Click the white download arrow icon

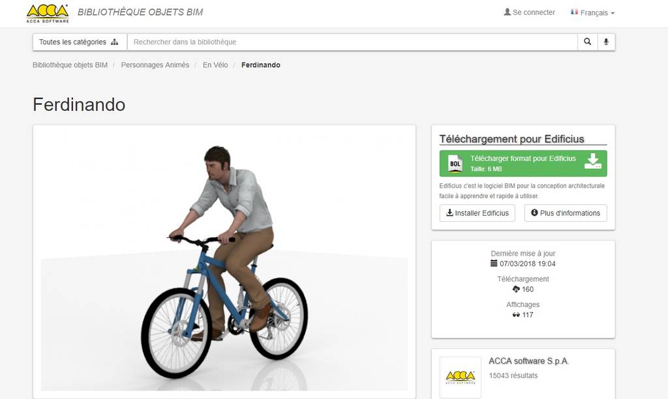pos(592,162)
